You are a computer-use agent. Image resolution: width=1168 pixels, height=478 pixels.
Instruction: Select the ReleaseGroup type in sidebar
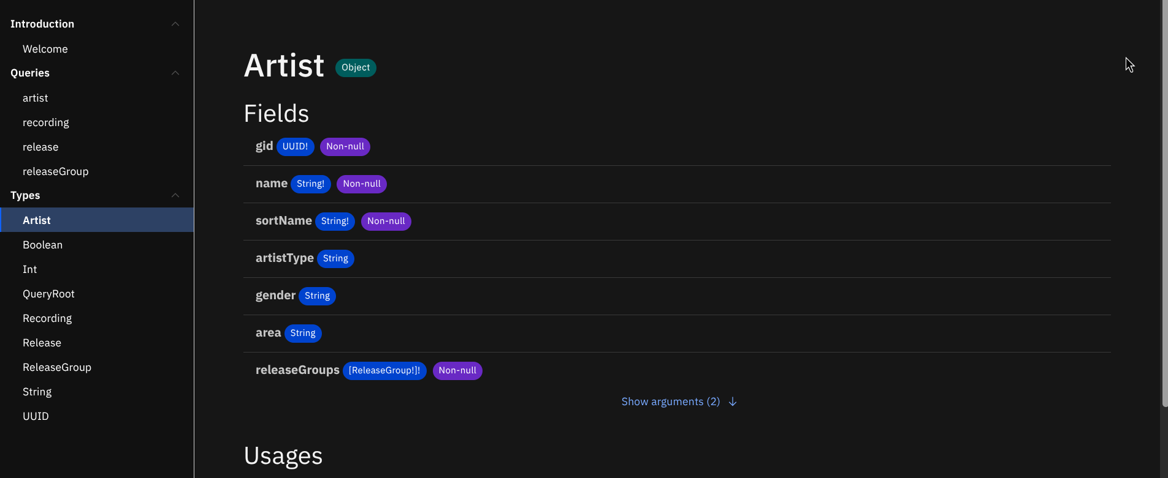pos(57,367)
